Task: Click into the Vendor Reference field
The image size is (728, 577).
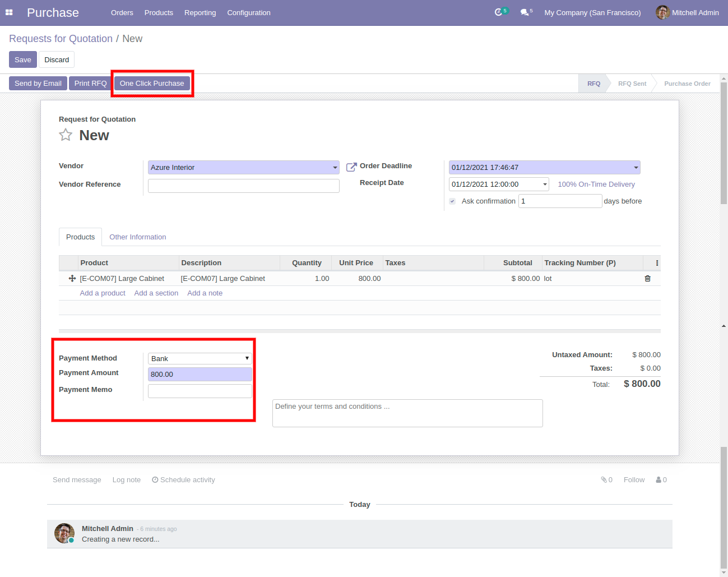Action: [243, 186]
